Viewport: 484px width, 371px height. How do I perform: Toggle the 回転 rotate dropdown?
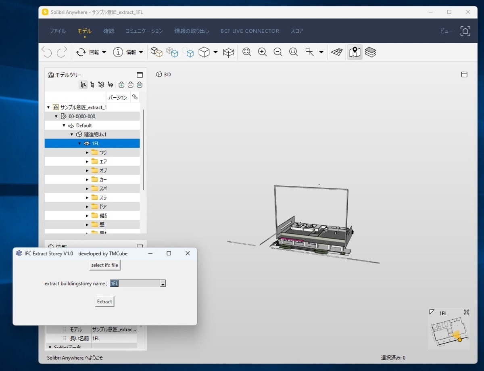104,52
